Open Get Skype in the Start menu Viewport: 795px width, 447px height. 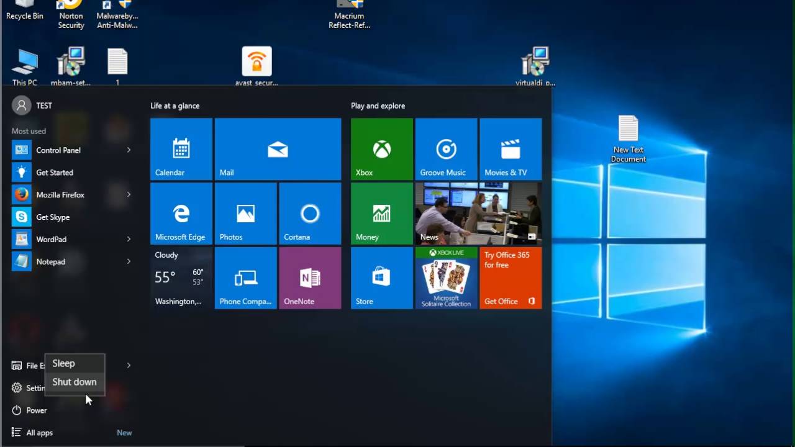point(73,217)
